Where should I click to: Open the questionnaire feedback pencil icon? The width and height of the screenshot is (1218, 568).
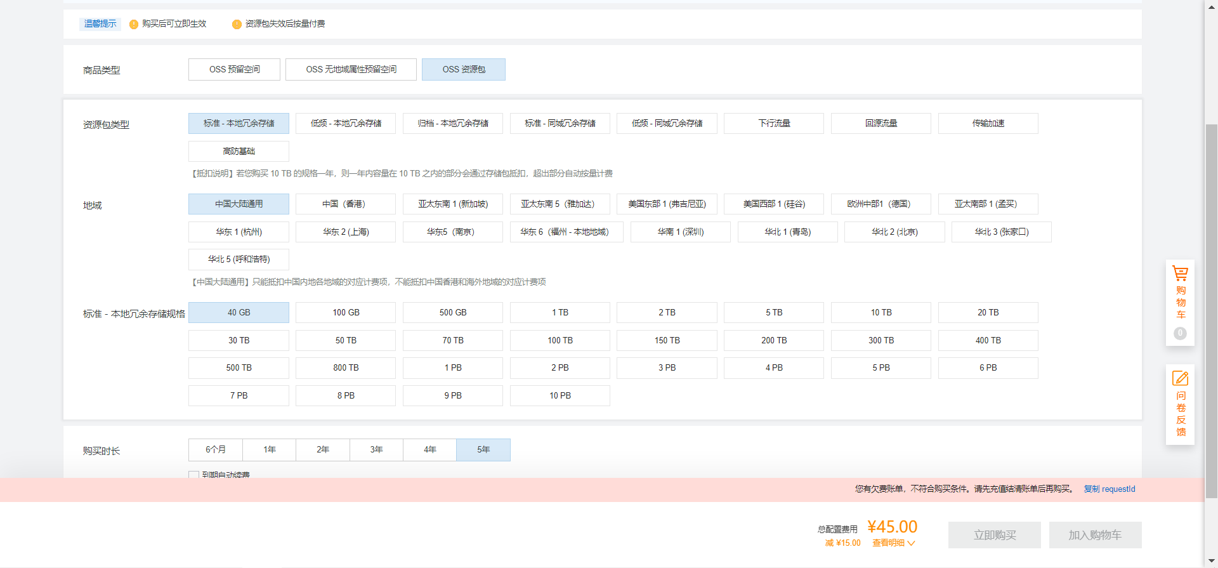click(x=1180, y=379)
